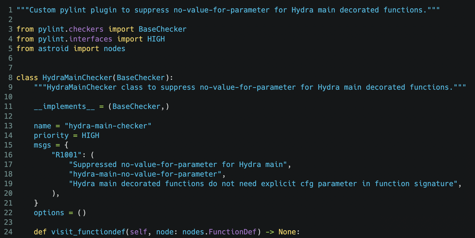Viewport: 475px width, 238px height.
Task: Click the closing brace on line 21
Action: 36,203
